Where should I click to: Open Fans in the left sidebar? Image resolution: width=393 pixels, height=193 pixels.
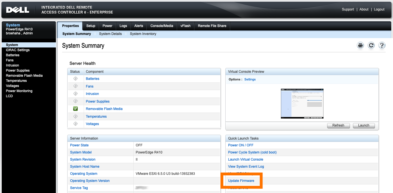tap(10, 60)
